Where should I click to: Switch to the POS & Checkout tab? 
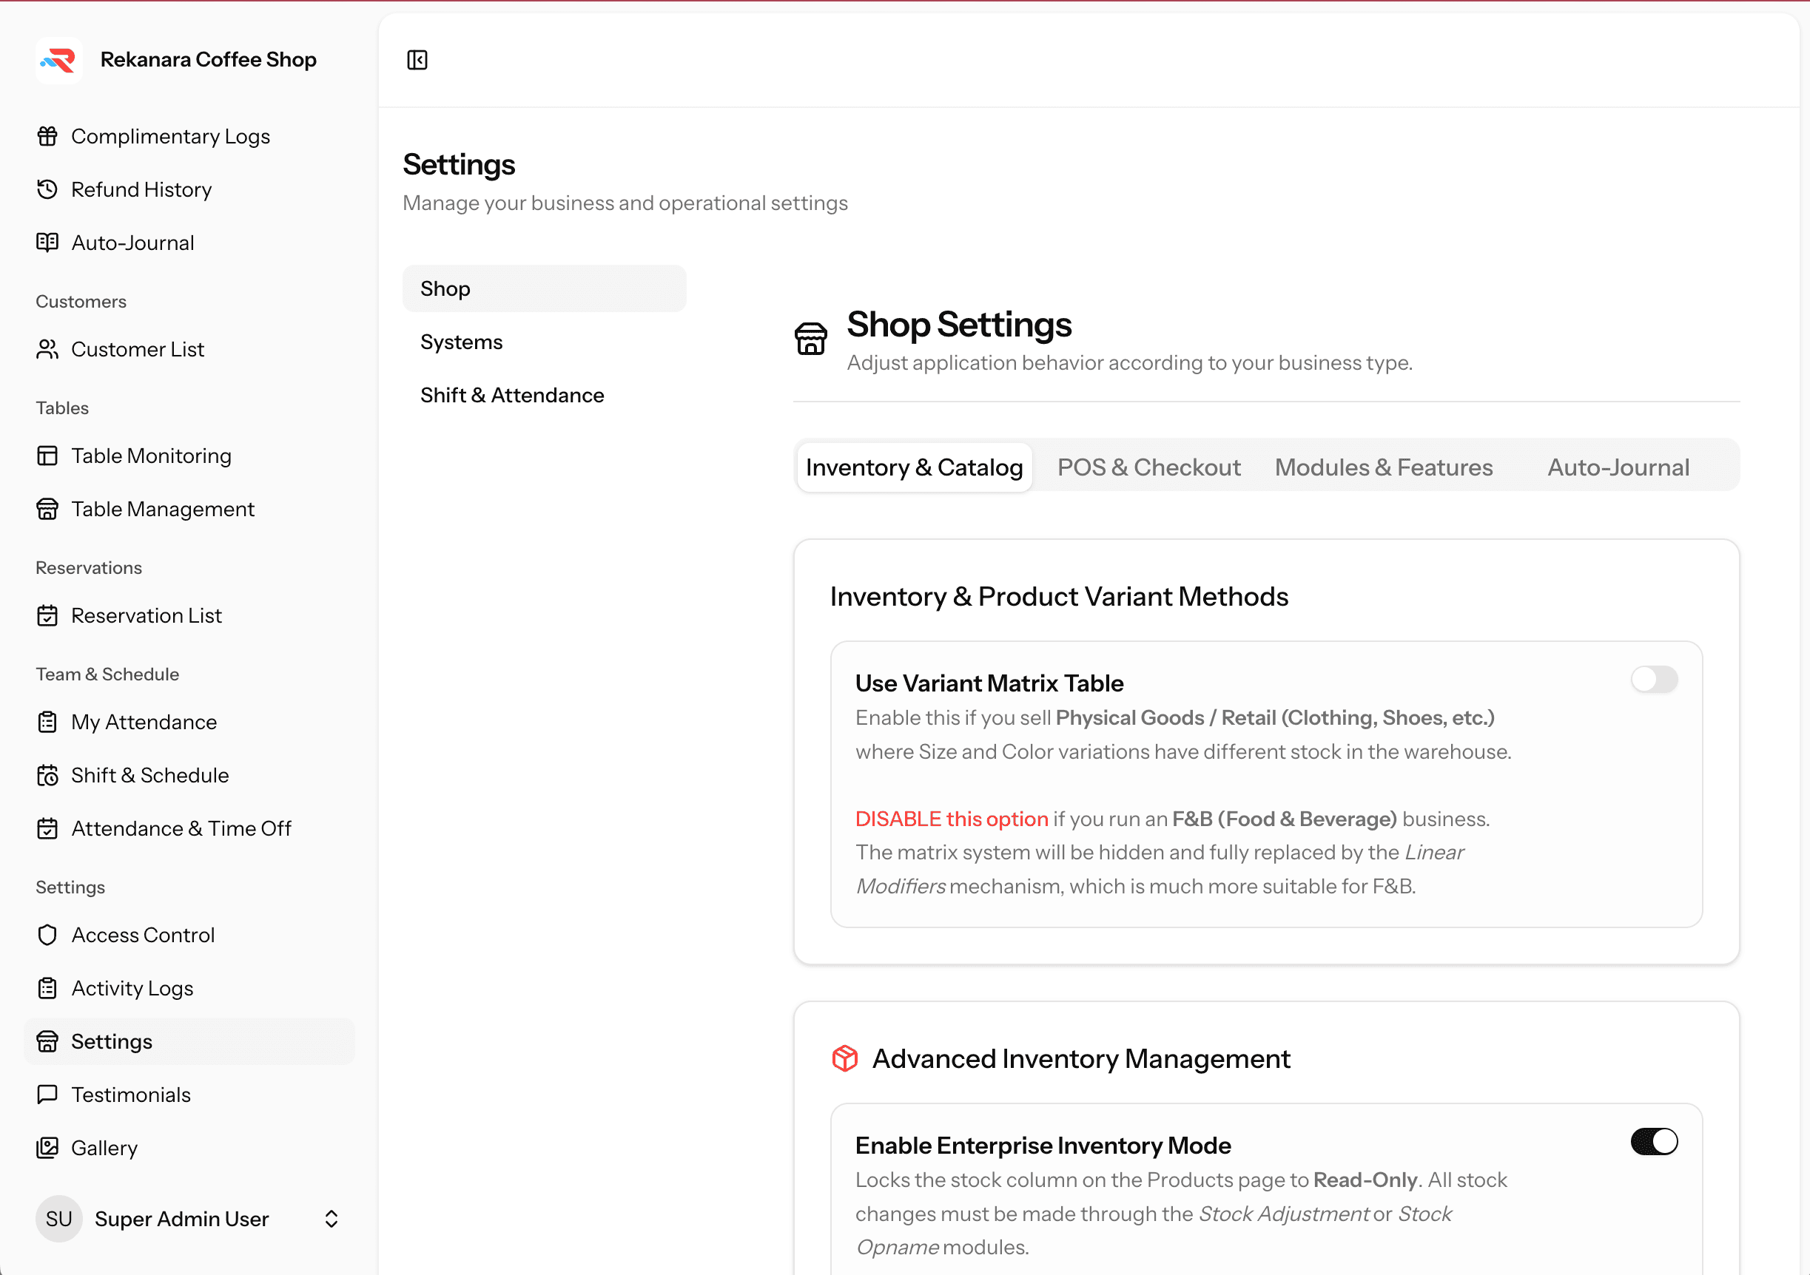point(1148,467)
